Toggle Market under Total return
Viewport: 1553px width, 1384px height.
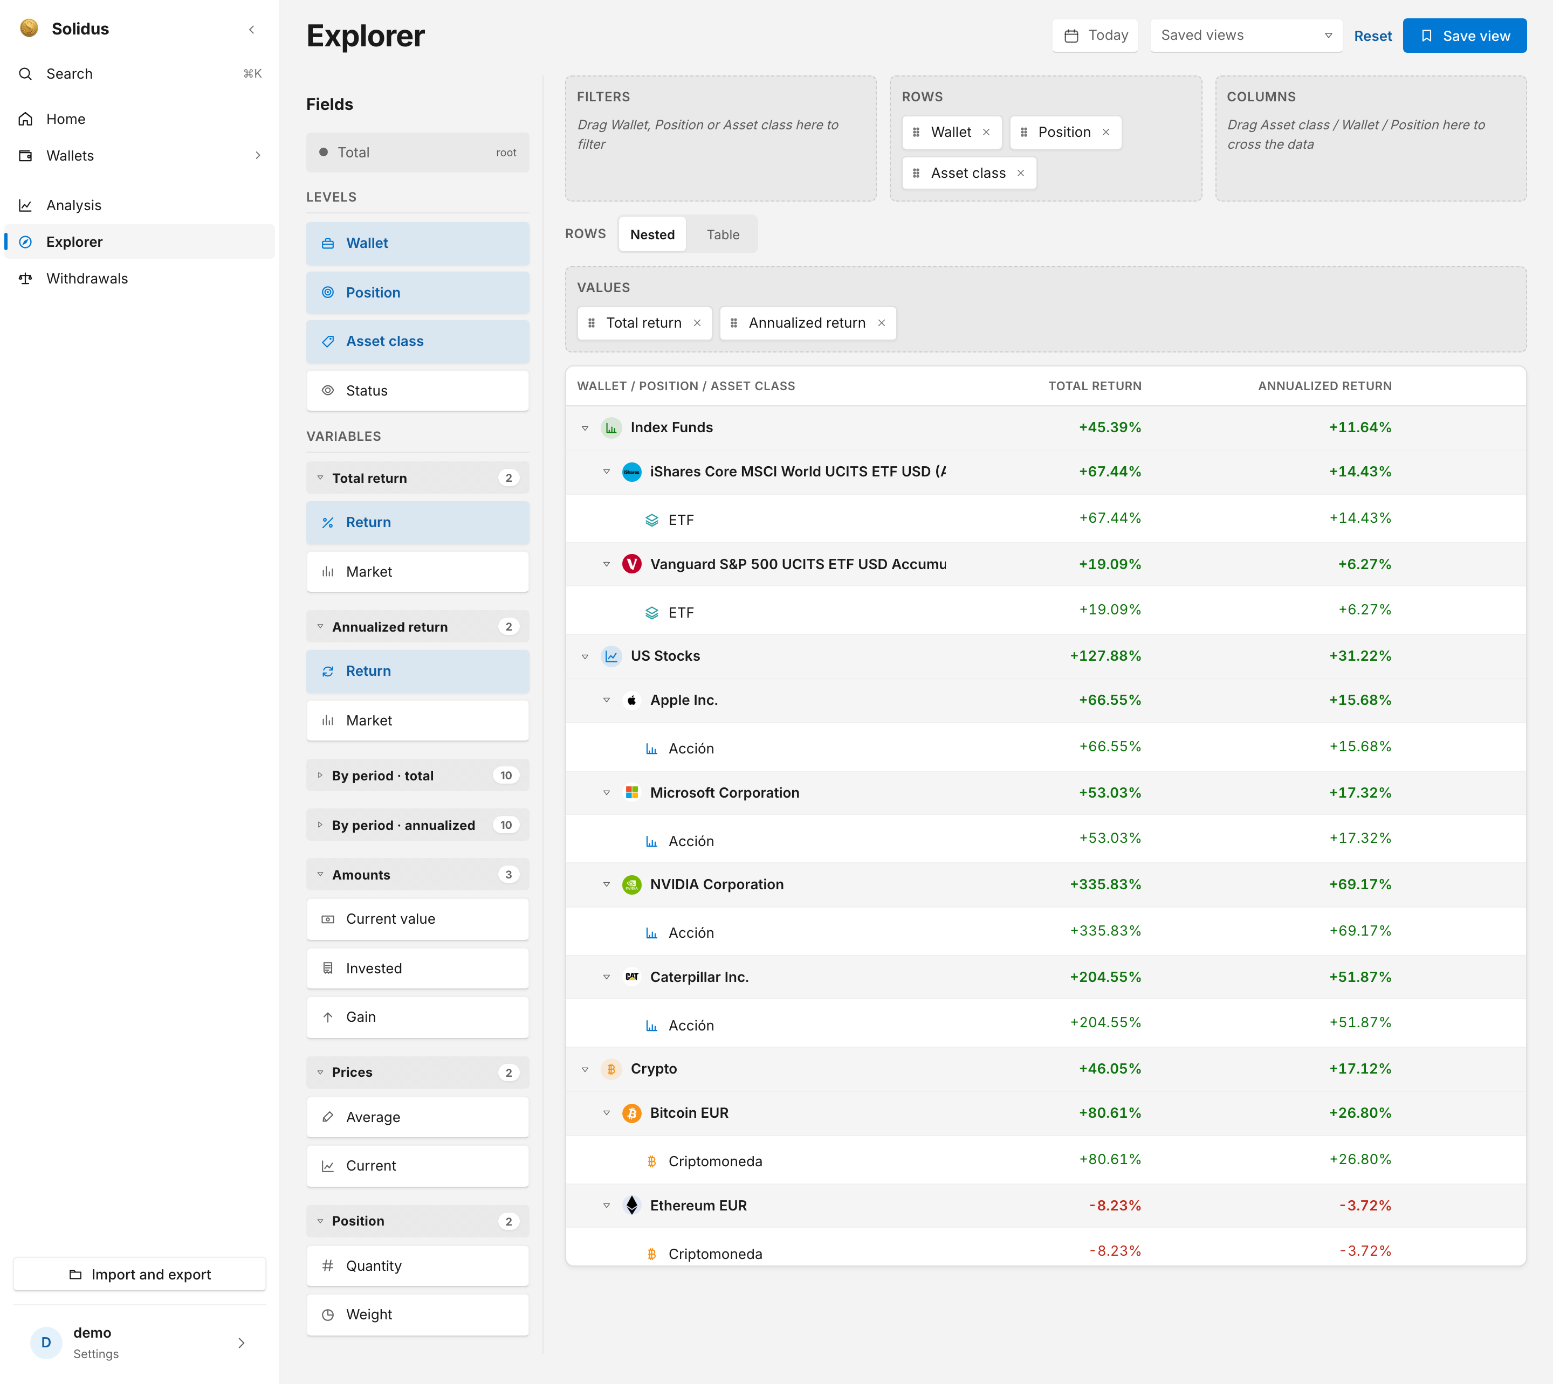417,572
